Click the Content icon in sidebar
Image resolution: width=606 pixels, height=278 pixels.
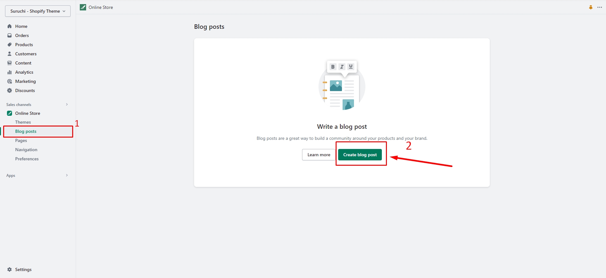click(x=9, y=63)
